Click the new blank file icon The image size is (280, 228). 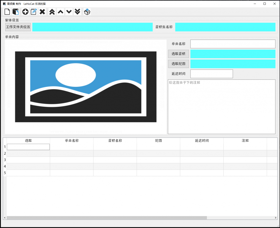point(7,12)
